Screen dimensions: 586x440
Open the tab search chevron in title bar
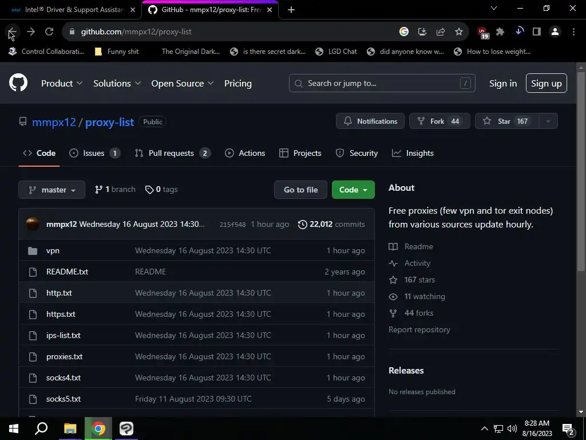494,8
